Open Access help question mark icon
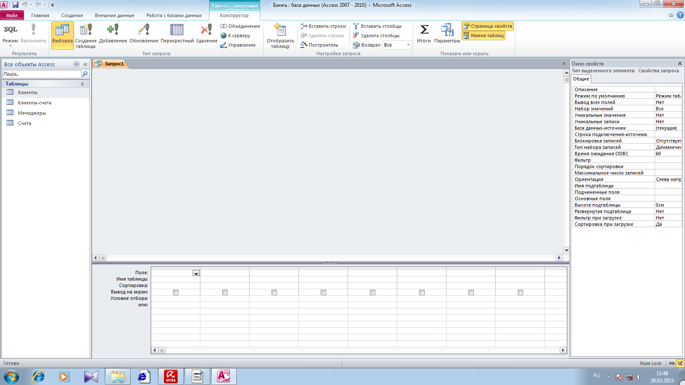Screen dimensions: 685x385 click(x=680, y=15)
